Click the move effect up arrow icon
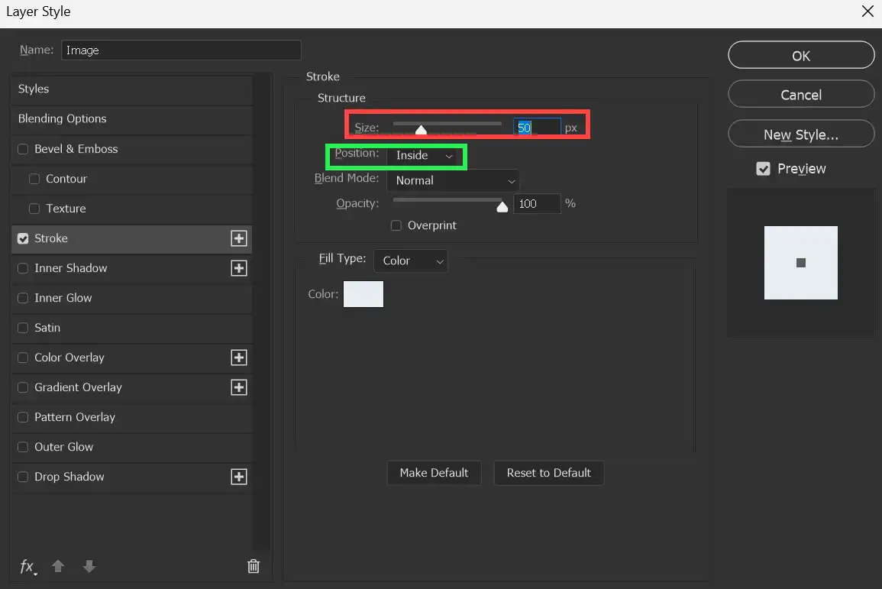The height and width of the screenshot is (589, 882). click(58, 566)
